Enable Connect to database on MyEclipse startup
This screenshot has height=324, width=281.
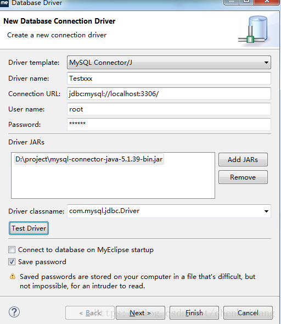[12, 250]
